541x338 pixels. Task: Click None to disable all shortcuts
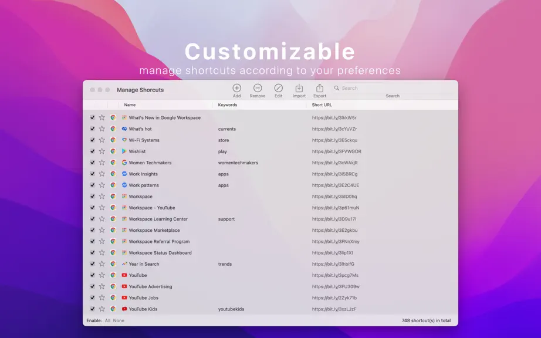[x=119, y=320]
